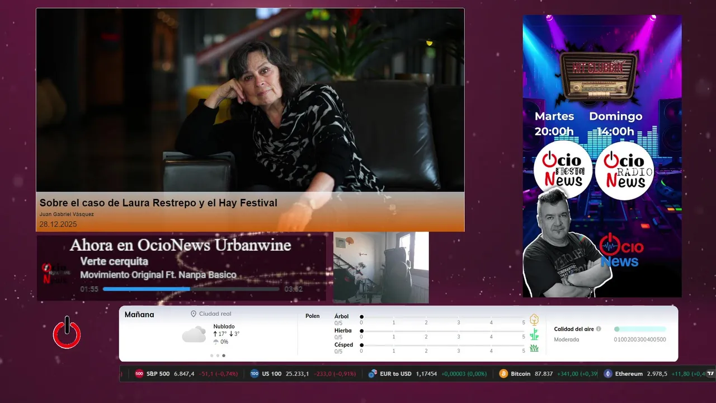Screen dimensions: 716x403
Task: Click the Ocio Fiesta News round logo
Action: (563, 170)
